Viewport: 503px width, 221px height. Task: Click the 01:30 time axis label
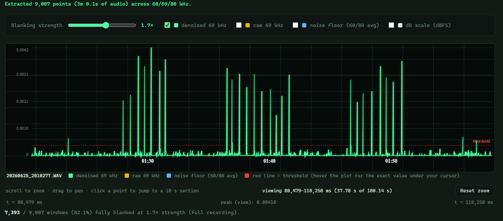click(x=147, y=161)
